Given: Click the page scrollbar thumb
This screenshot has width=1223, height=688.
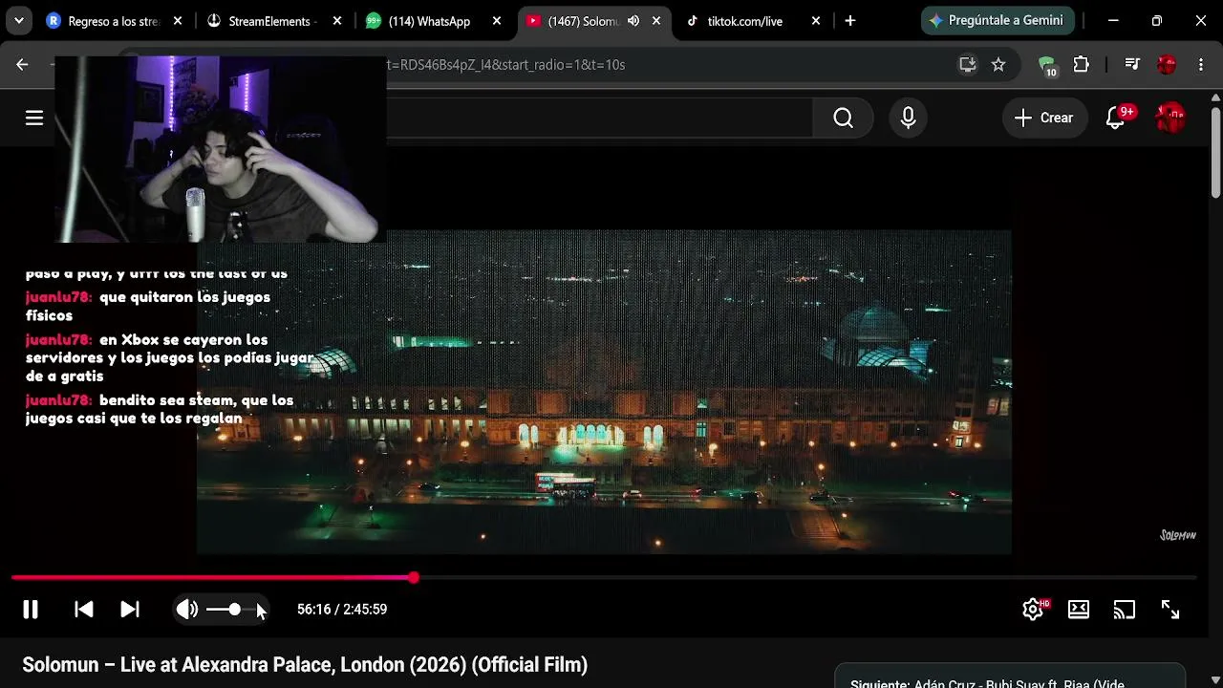Looking at the screenshot, I should [x=1216, y=153].
